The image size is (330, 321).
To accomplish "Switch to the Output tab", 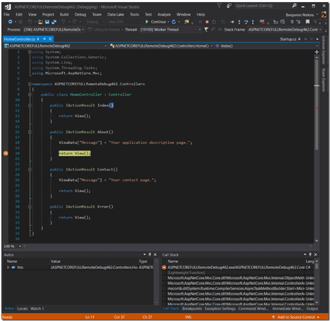I will [312, 308].
